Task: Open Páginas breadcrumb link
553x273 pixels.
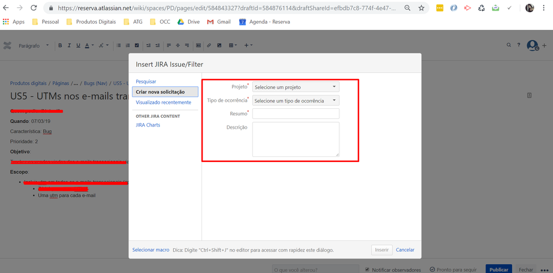Action: pyautogui.click(x=61, y=83)
